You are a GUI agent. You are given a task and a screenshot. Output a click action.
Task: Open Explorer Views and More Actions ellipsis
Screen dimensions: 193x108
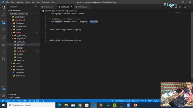[36, 7]
